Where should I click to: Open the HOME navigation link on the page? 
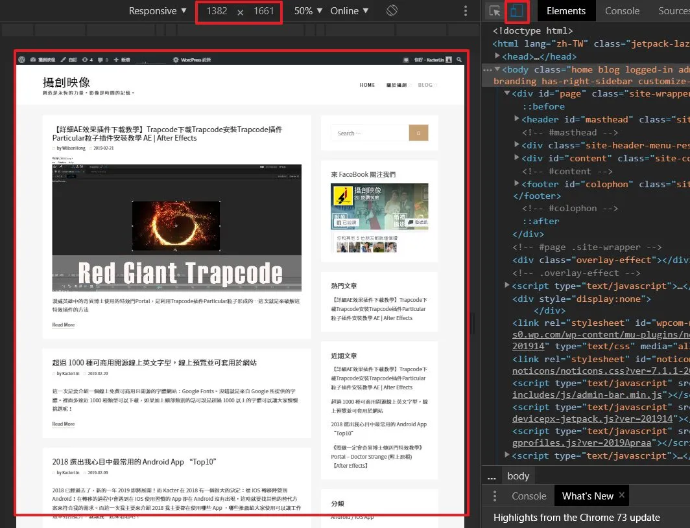367,85
